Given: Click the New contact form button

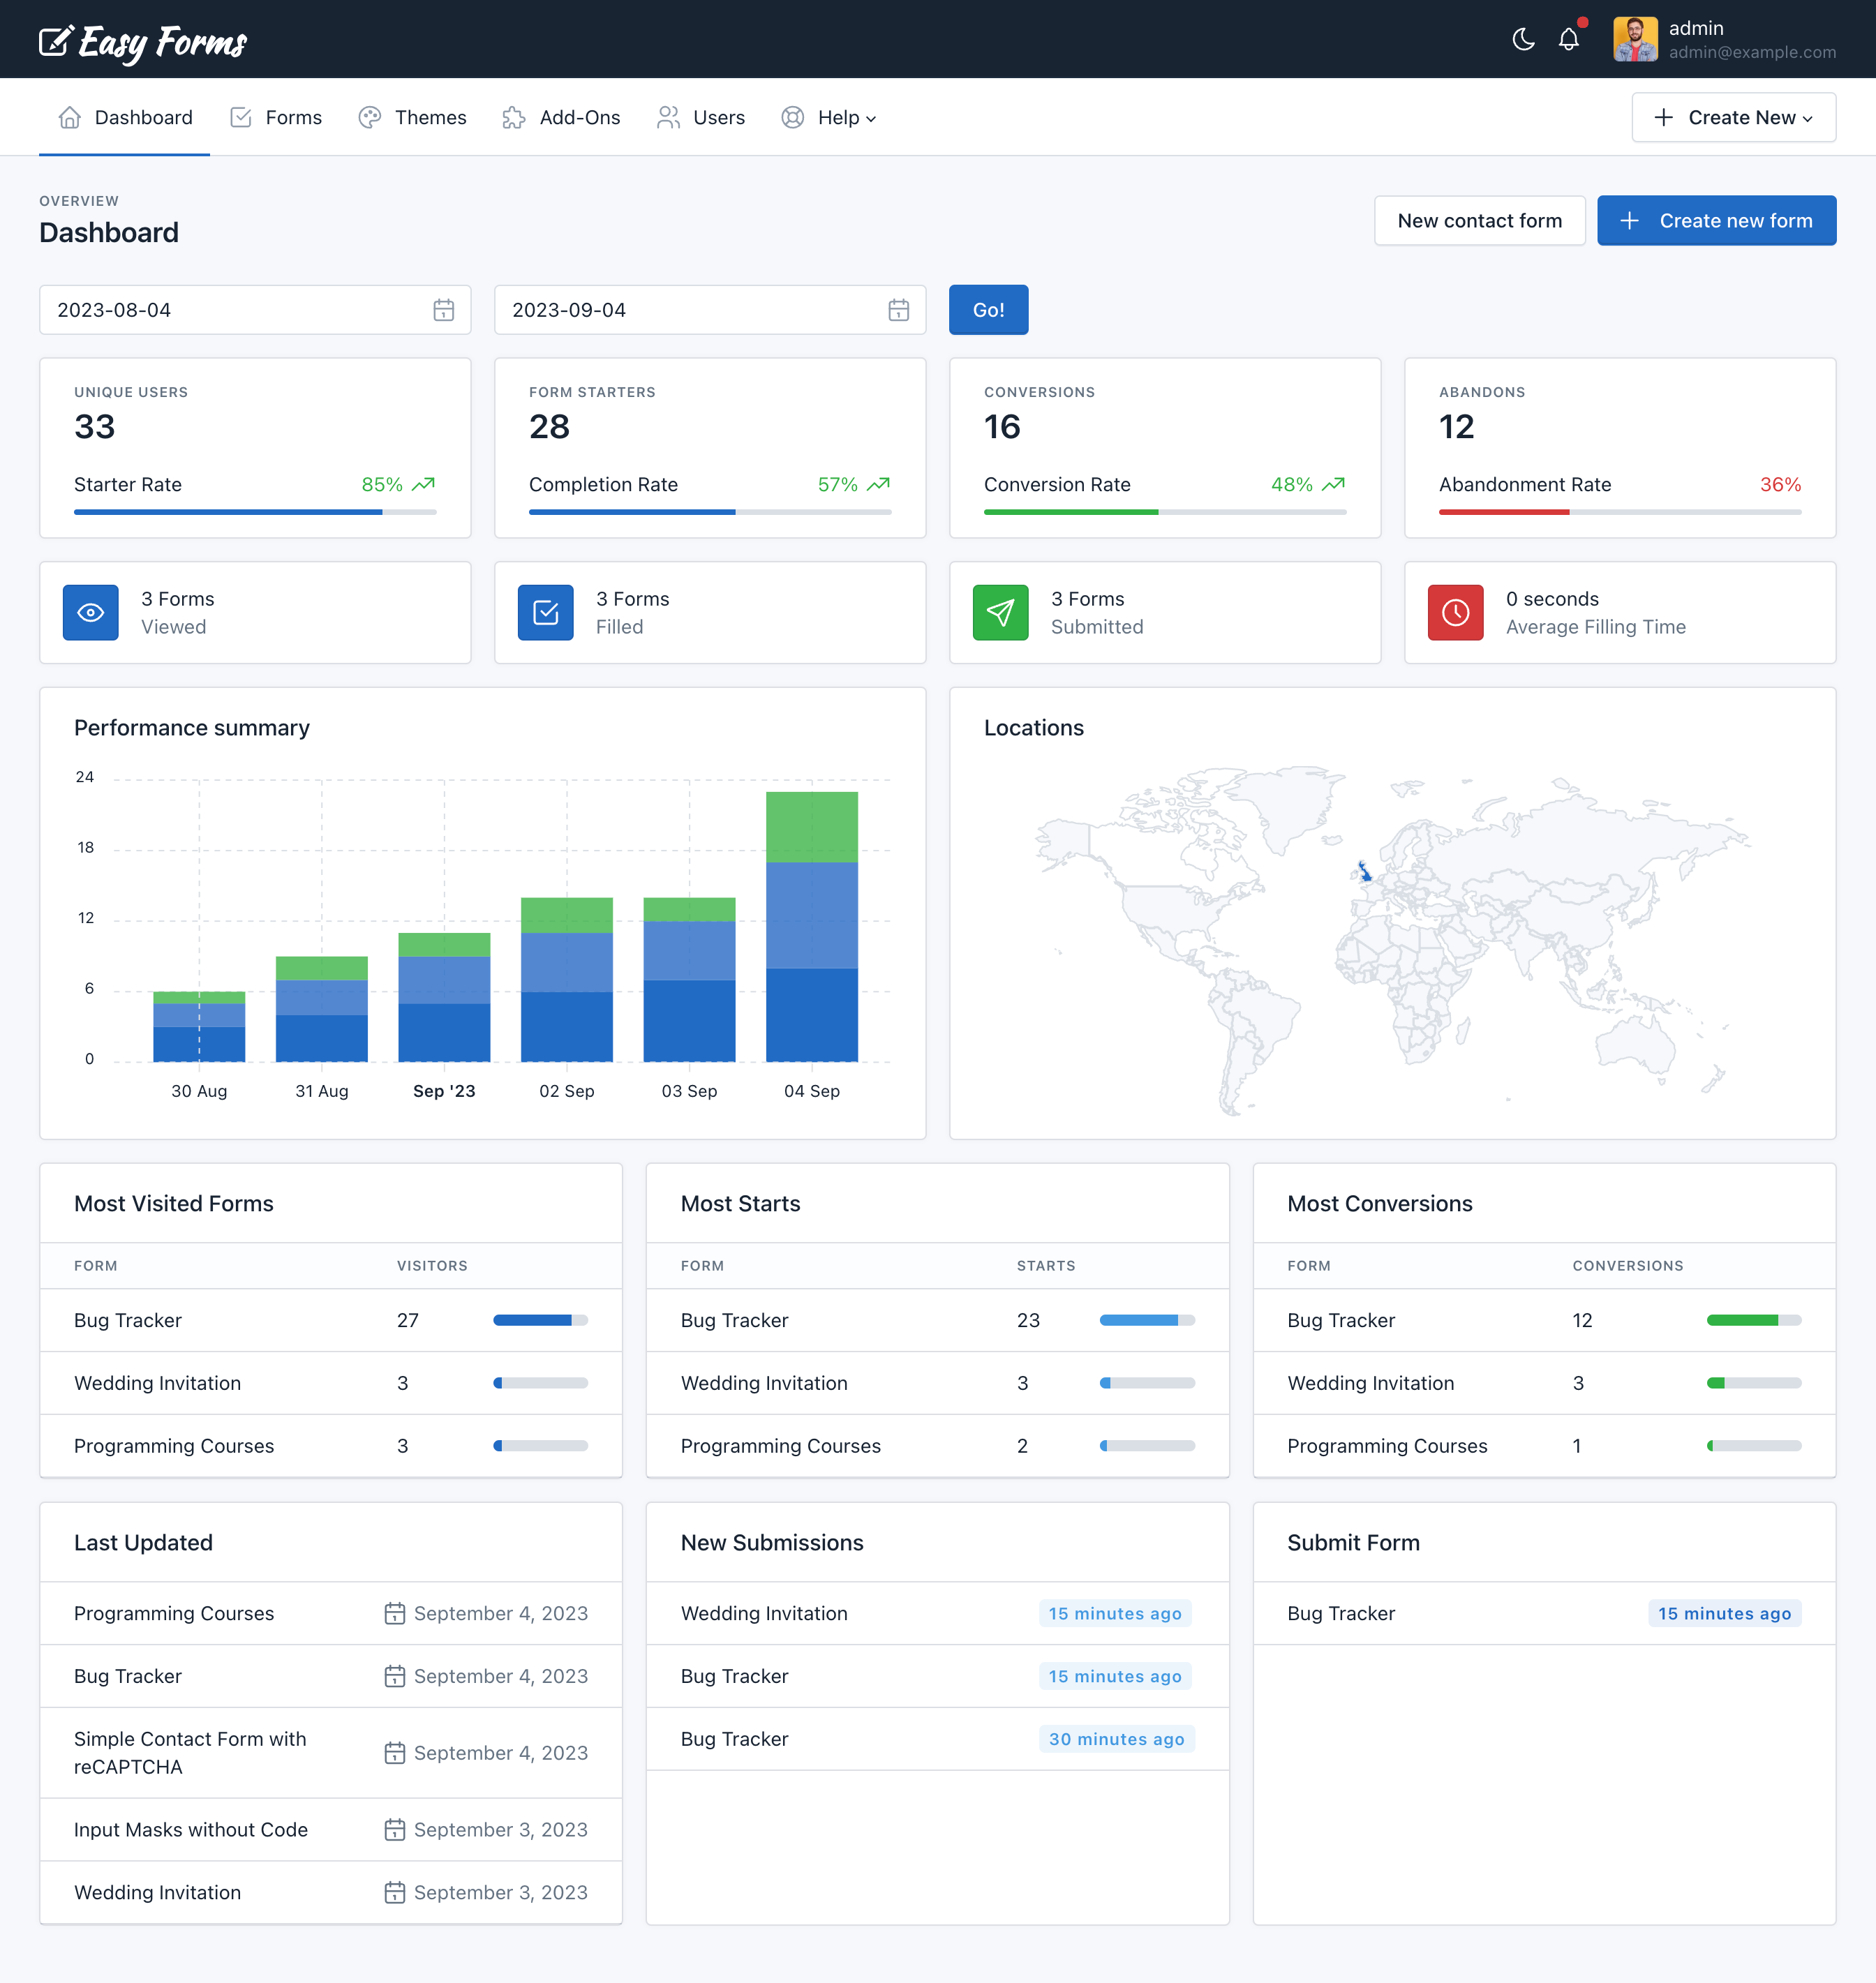Looking at the screenshot, I should 1477,220.
